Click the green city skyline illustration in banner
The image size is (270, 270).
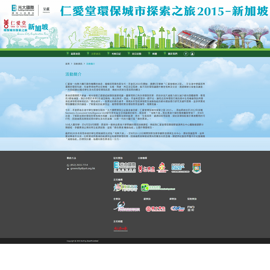[x=142, y=38]
